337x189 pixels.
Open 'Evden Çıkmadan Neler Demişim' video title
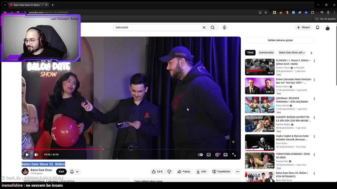coord(293,81)
